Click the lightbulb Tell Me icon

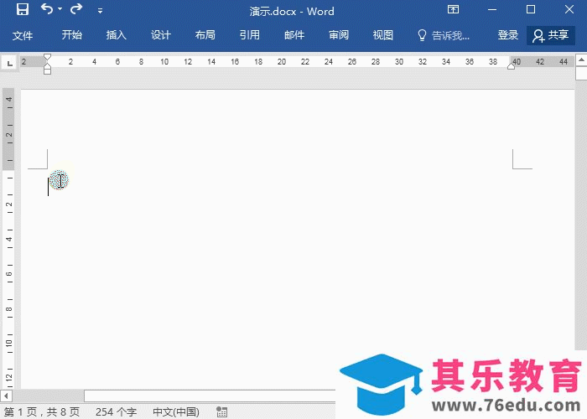pyautogui.click(x=422, y=35)
